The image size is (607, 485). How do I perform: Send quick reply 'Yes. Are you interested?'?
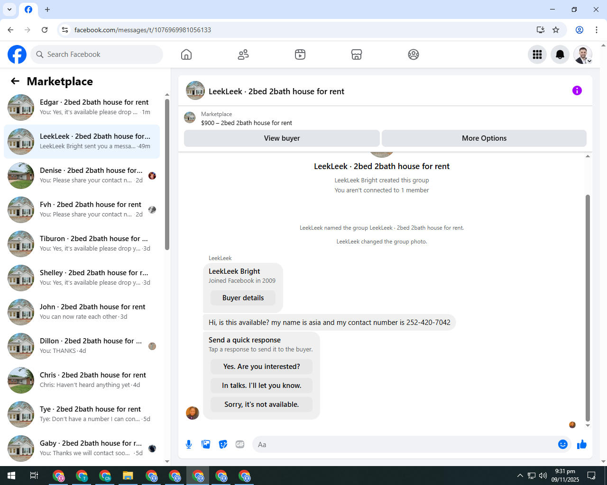[x=261, y=367]
